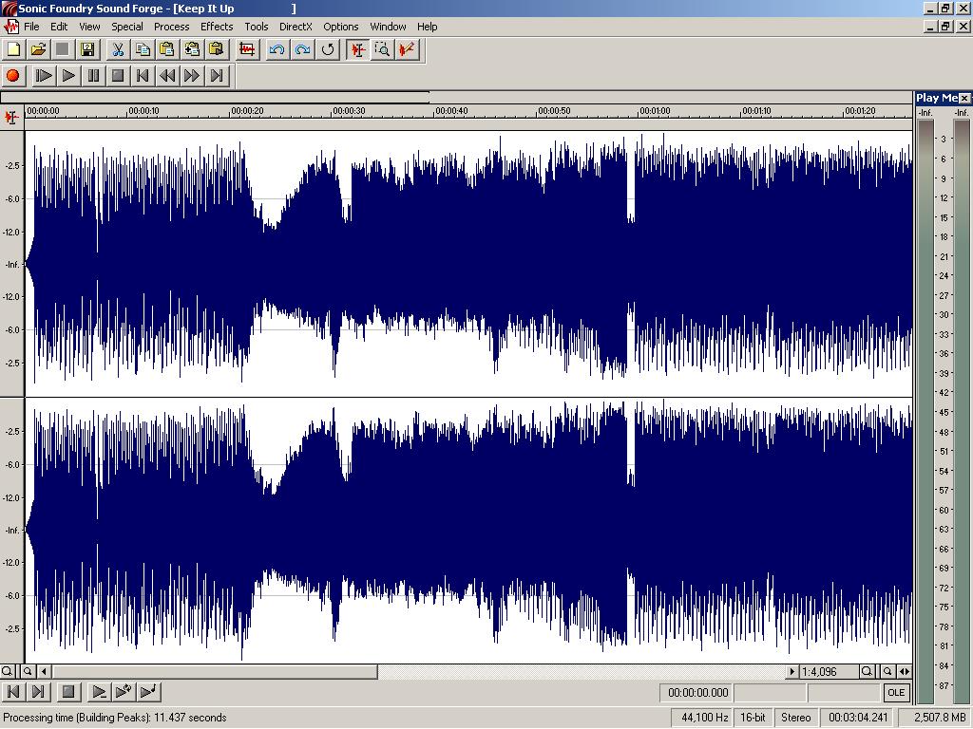Select the Magnify tool icon
The image size is (973, 729).
(382, 49)
